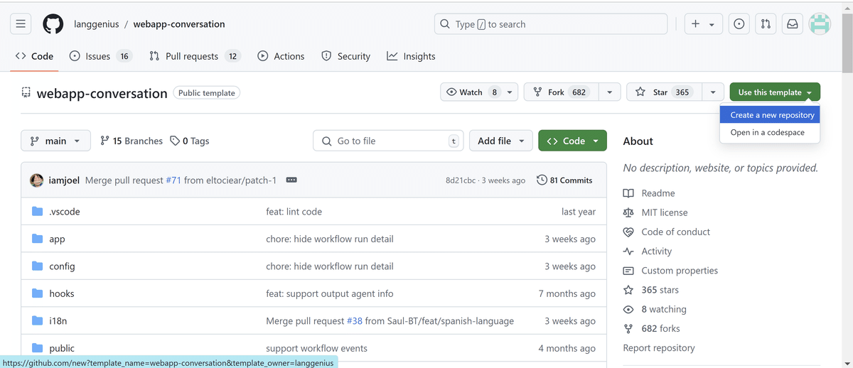Switch to the Issues tab
The width and height of the screenshot is (853, 368).
point(101,56)
